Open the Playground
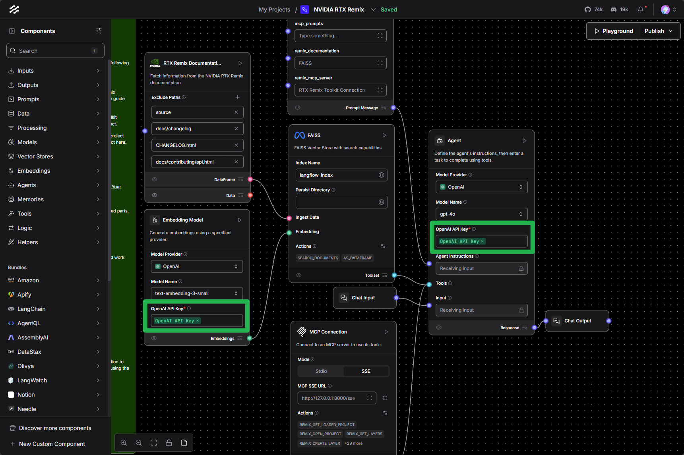The height and width of the screenshot is (455, 684). click(x=614, y=31)
